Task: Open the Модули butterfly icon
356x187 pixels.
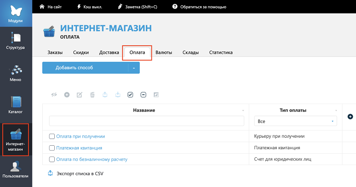Action: [x=16, y=11]
